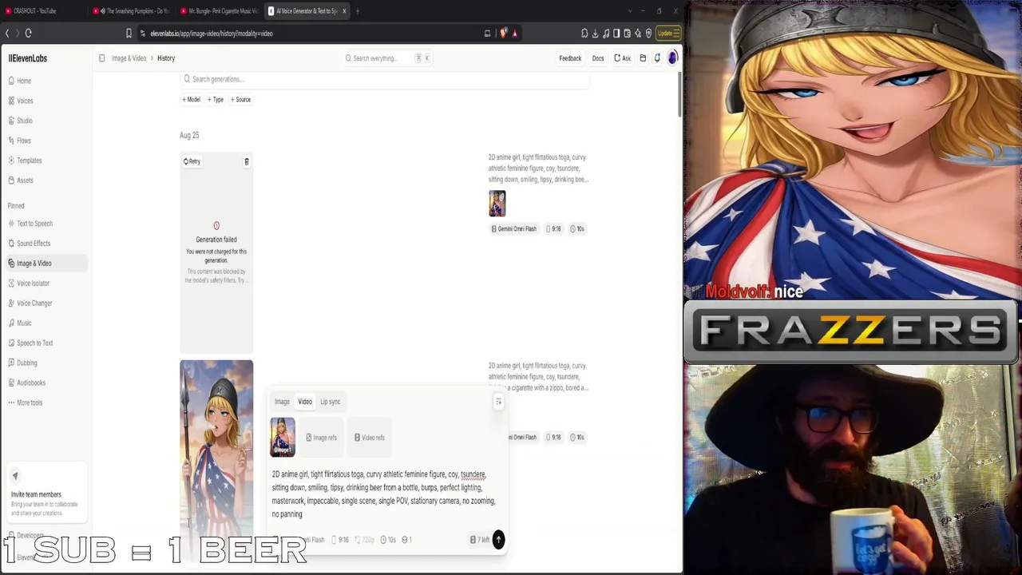Open the folder icon in the top bar
The width and height of the screenshot is (1022, 575).
tap(643, 58)
